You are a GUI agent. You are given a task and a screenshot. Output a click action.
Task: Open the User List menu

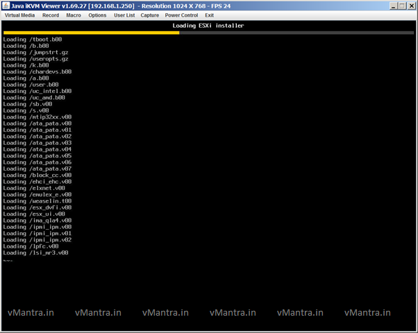tap(124, 15)
